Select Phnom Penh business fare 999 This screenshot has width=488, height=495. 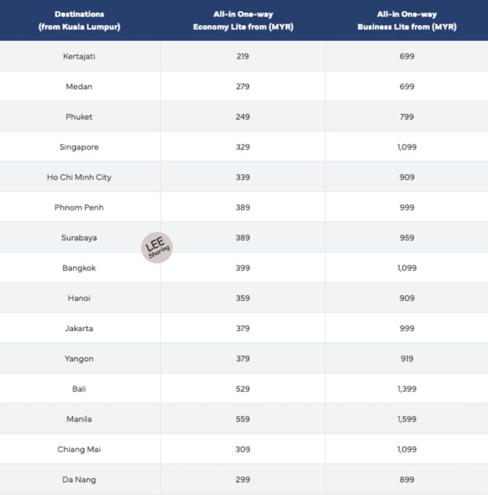coord(407,207)
